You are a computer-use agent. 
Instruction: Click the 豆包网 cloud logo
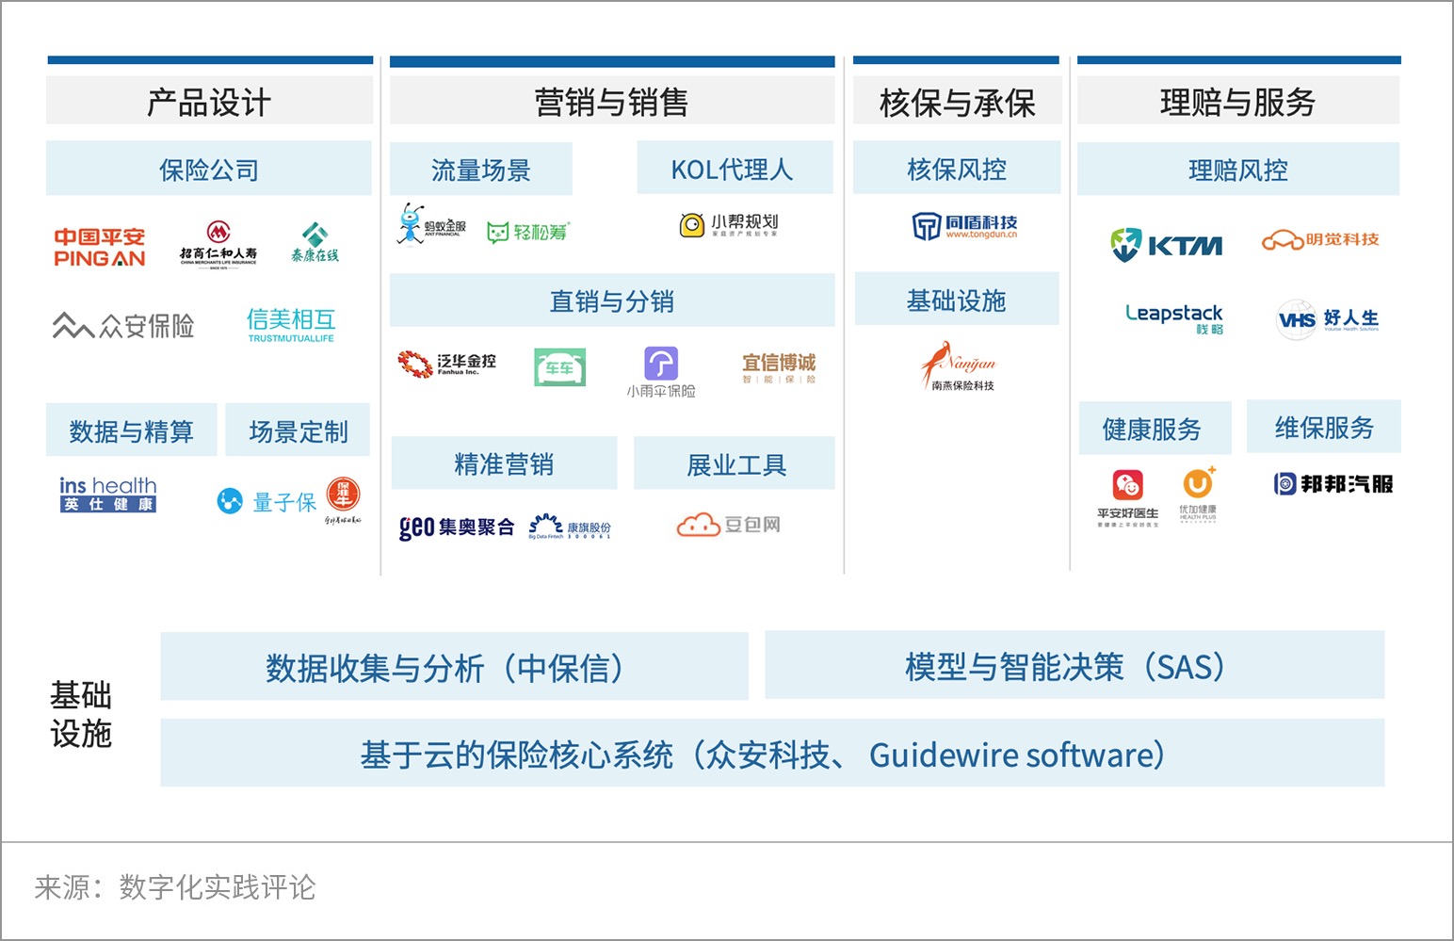point(729,525)
